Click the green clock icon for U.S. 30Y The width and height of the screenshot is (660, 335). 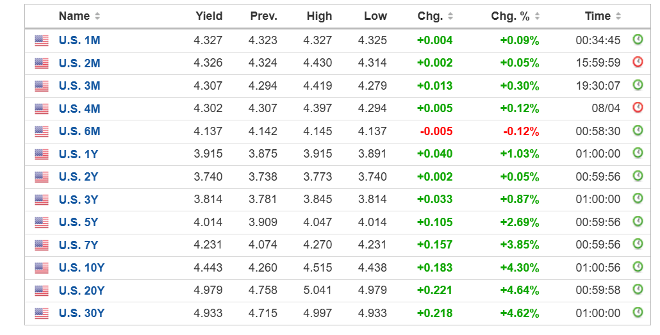pyautogui.click(x=638, y=312)
